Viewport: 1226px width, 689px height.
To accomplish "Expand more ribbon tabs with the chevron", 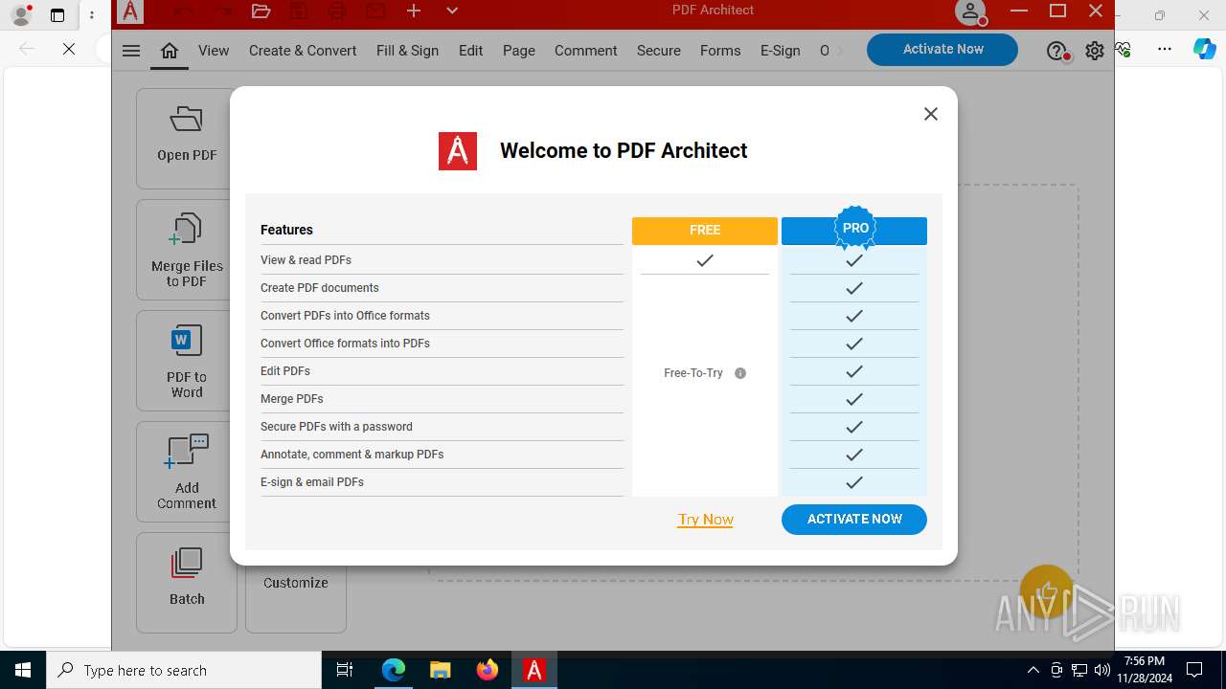I will pos(840,51).
